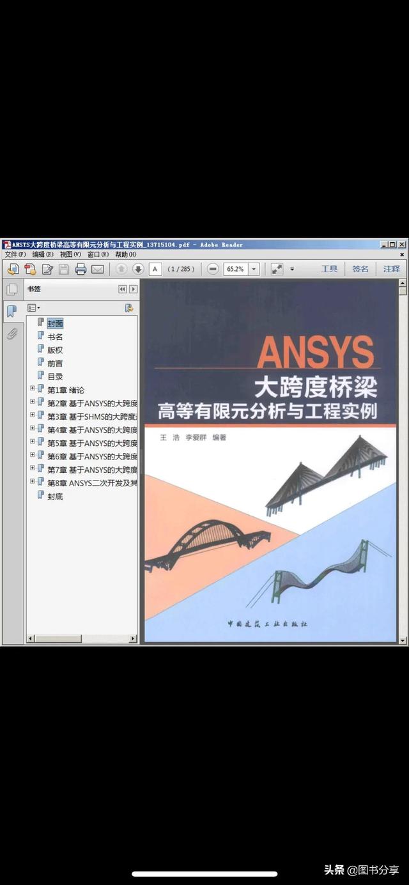Click the bookmark icon beside 版权
Viewport: 409px width, 885px height.
point(41,350)
